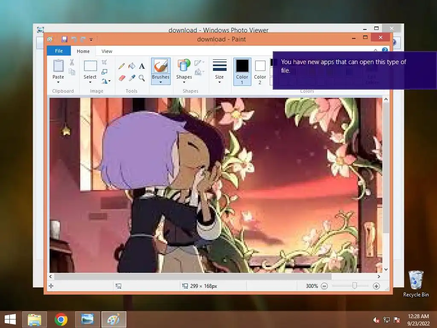Viewport: 437px width, 328px height.
Task: Click the 300% zoom level text
Action: 312,286
